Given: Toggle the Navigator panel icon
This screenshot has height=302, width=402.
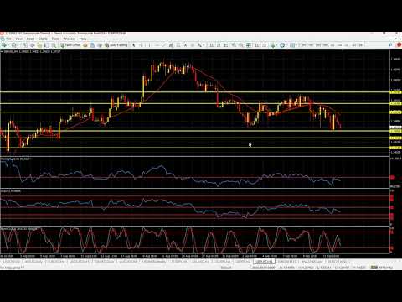Looking at the screenshot, I should point(39,45).
